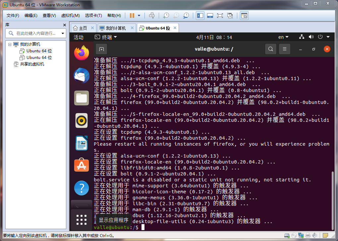
Task: Click the hard disk status icon in VMware status bar
Action: point(287,236)
